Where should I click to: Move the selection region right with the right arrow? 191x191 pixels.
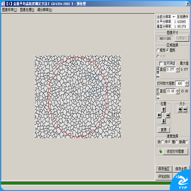click(x=168, y=116)
